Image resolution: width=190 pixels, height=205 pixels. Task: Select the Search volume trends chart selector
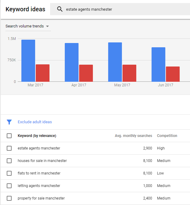27,26
